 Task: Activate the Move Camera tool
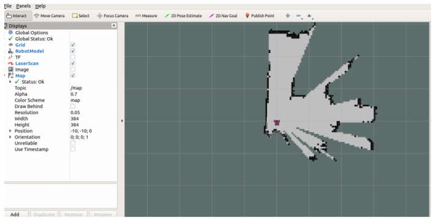[x=49, y=16]
